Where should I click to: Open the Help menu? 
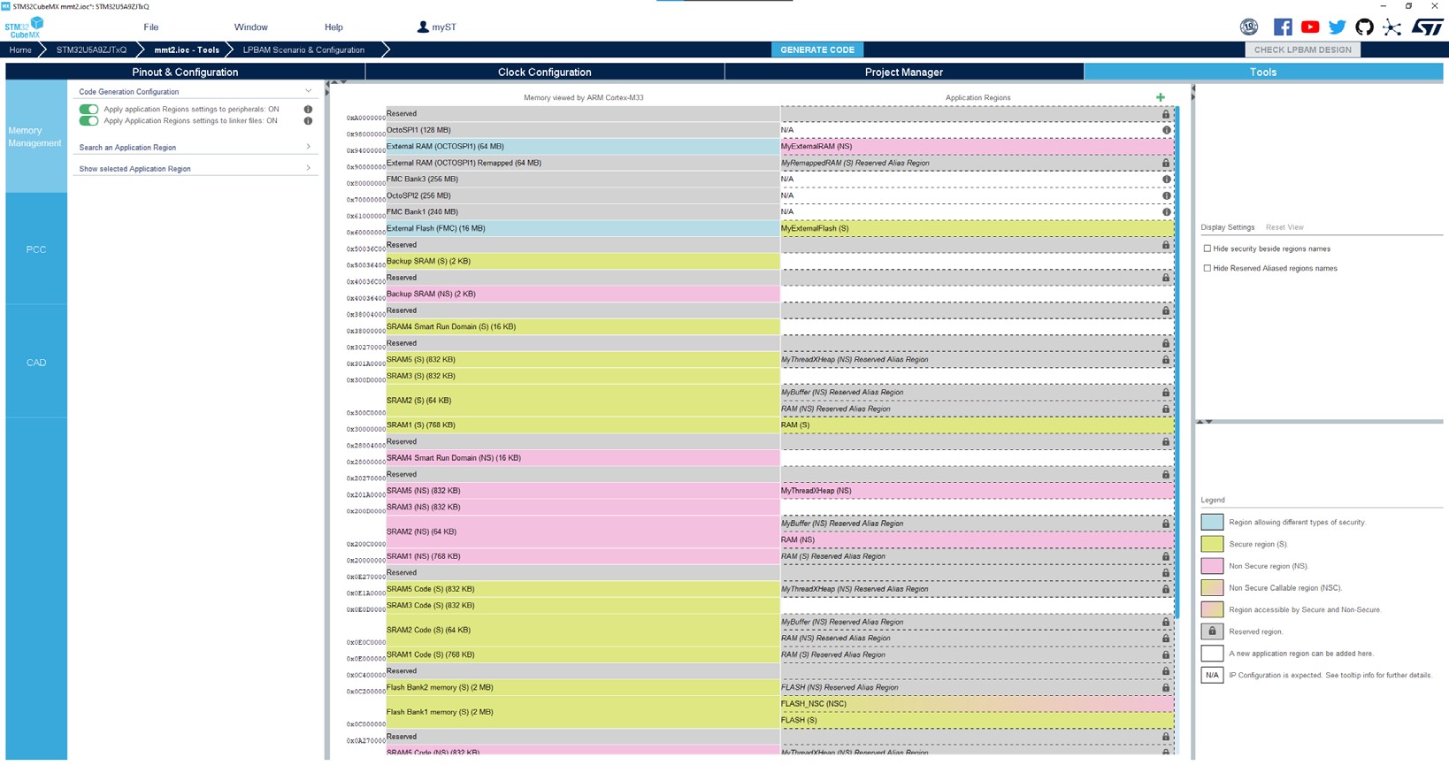point(333,27)
